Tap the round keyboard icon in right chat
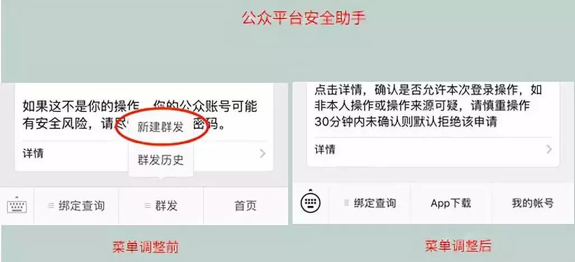This screenshot has width=575, height=262. (310, 202)
